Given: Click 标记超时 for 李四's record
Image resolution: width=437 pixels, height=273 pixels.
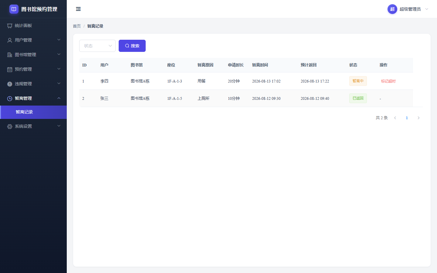Looking at the screenshot, I should (x=388, y=81).
